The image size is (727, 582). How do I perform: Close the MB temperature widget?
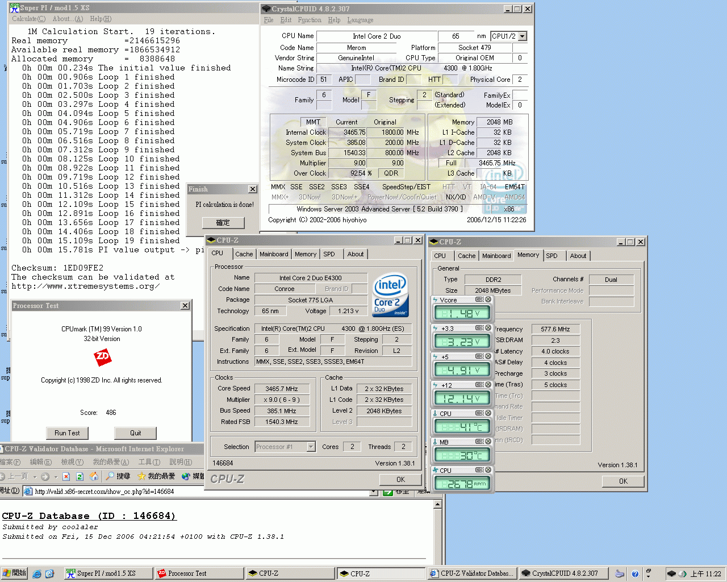488,442
